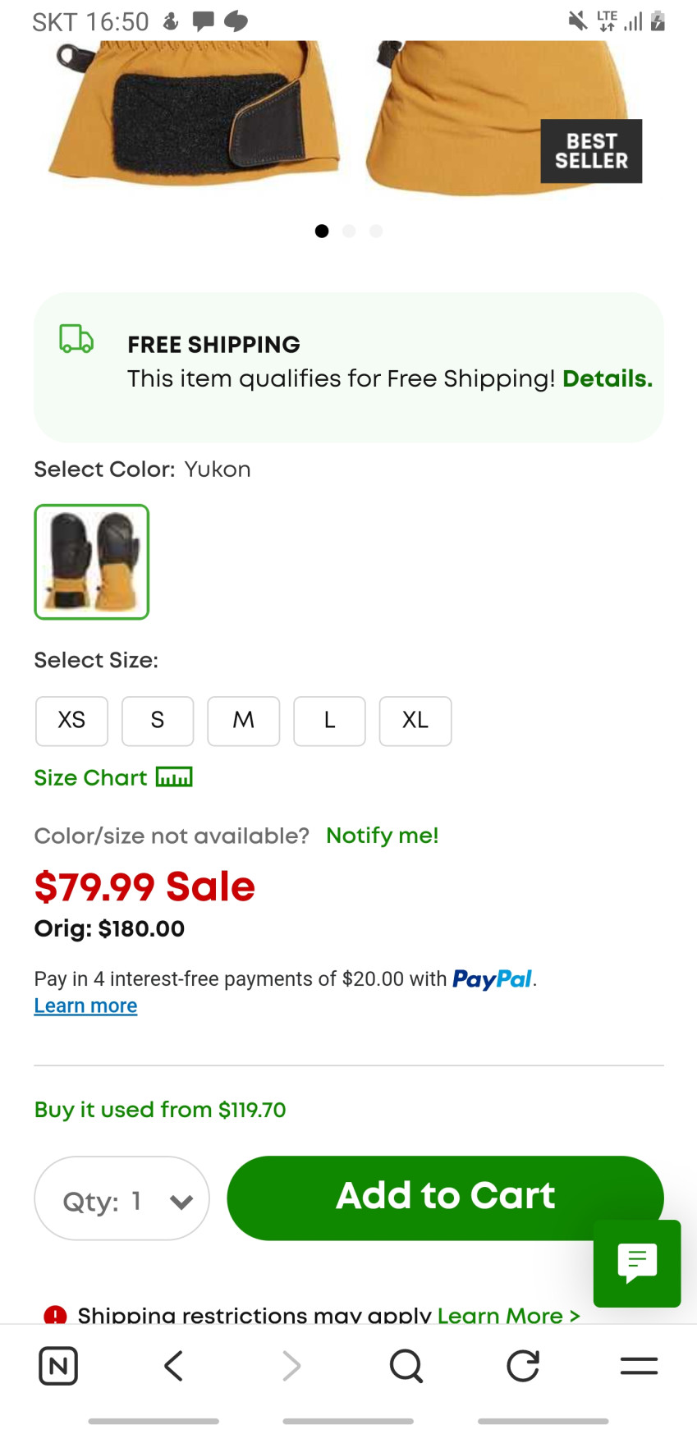Image resolution: width=697 pixels, height=1434 pixels.
Task: Select size XS
Action: pyautogui.click(x=71, y=721)
